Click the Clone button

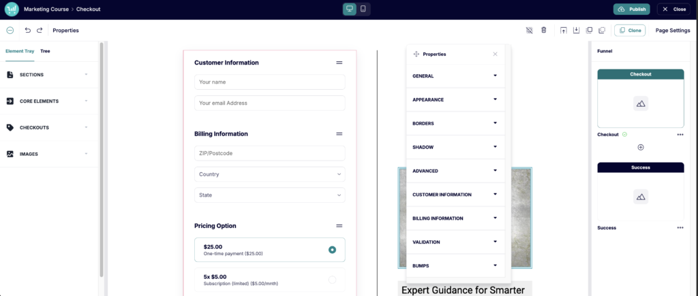coord(629,30)
